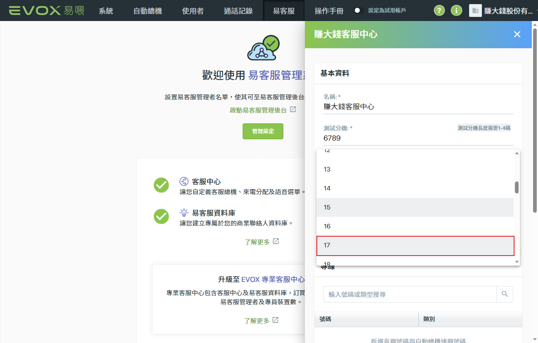This screenshot has height=343, width=538.
Task: Click the 類別 column header
Action: [470, 319]
